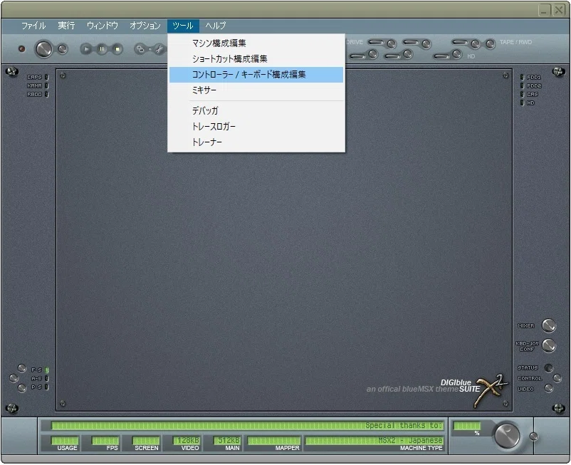
Task: Open the オプション menu
Action: pos(145,26)
